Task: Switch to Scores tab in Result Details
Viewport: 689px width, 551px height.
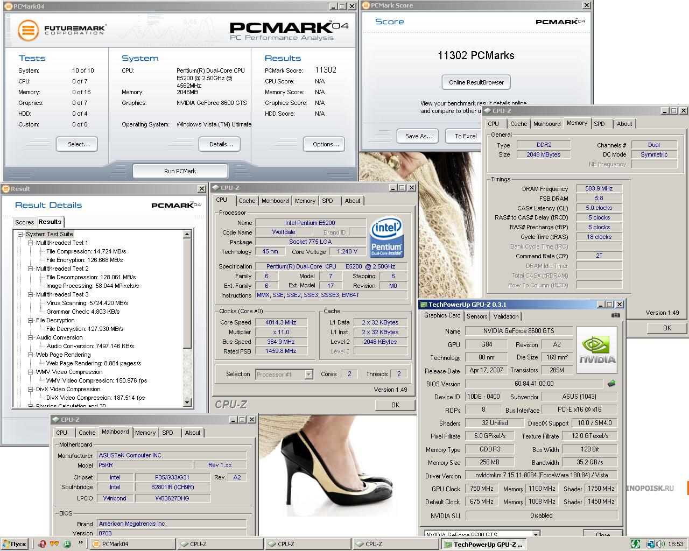Action: [x=24, y=222]
